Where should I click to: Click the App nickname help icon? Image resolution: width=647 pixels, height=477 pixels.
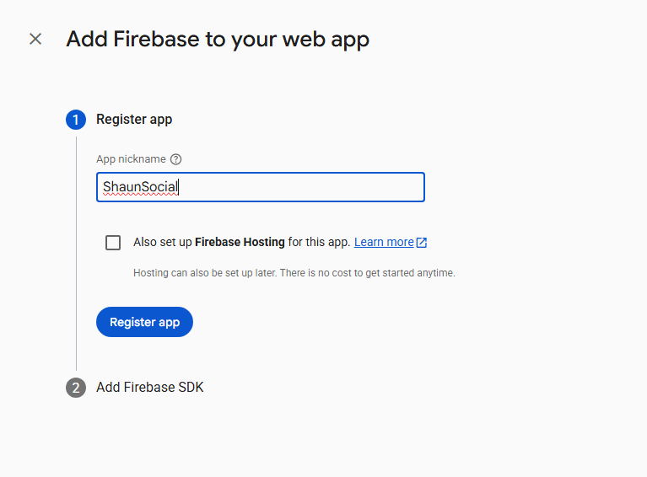point(175,159)
